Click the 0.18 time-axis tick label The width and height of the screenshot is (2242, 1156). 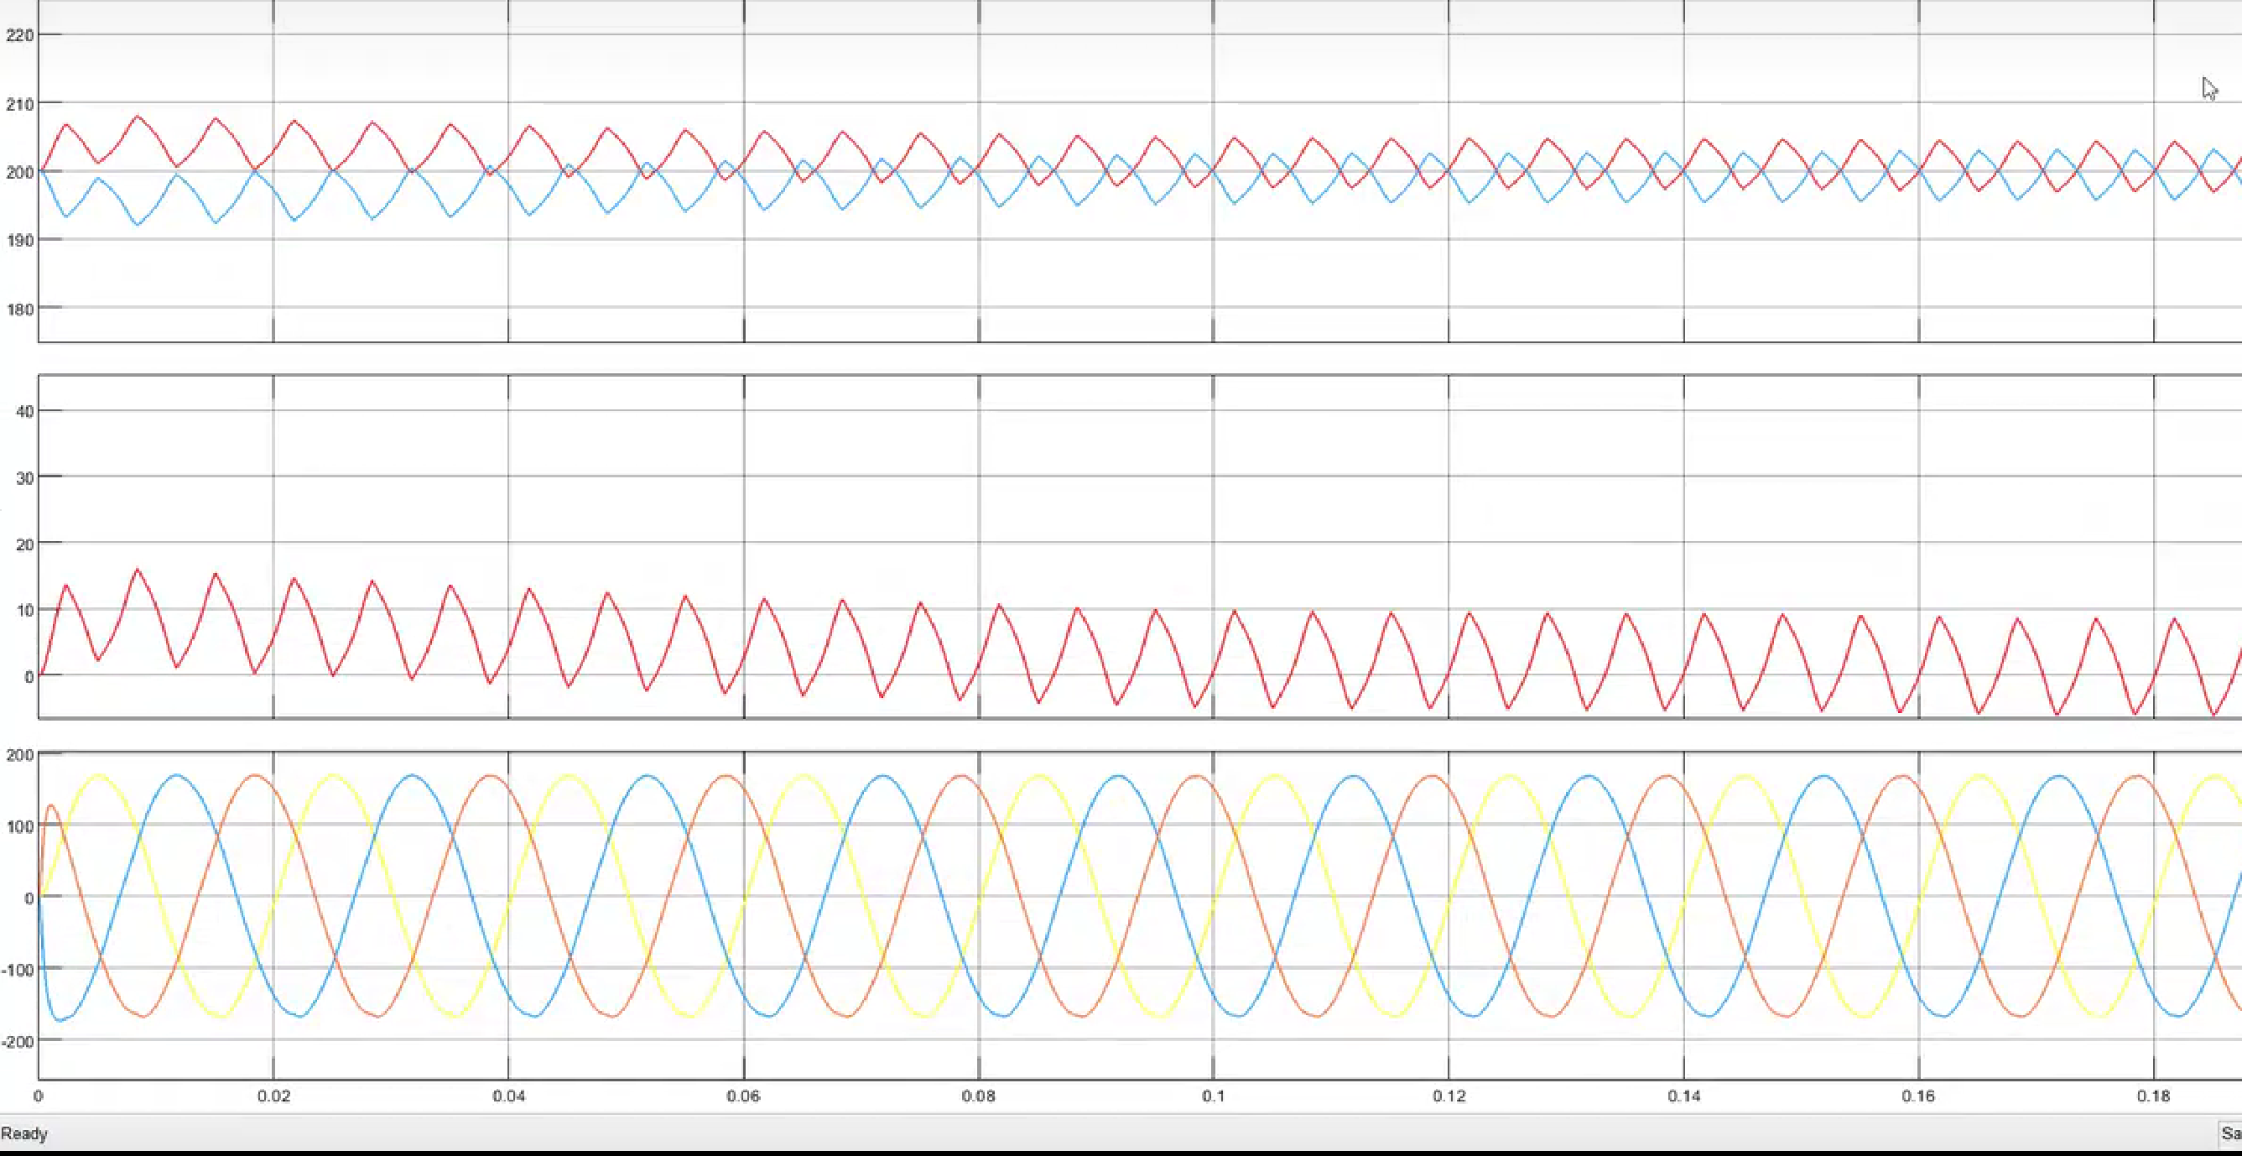[2153, 1096]
